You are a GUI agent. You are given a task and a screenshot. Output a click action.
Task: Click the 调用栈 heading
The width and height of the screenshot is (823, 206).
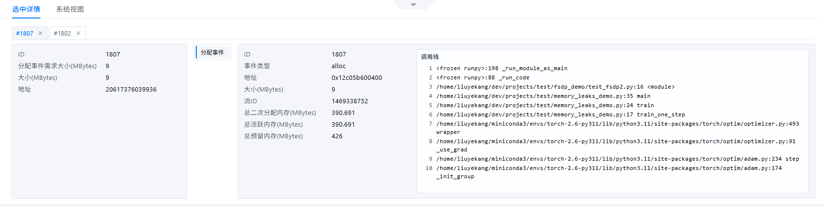[x=430, y=57]
